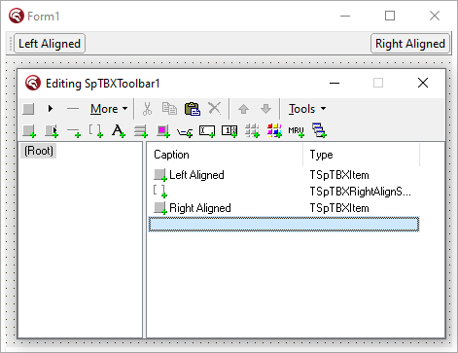458x353 pixels.
Task: Select the Left Aligned row in list
Action: pos(284,175)
